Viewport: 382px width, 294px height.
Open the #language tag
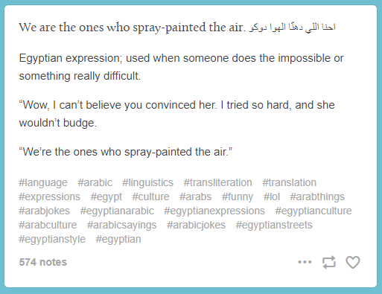[43, 183]
